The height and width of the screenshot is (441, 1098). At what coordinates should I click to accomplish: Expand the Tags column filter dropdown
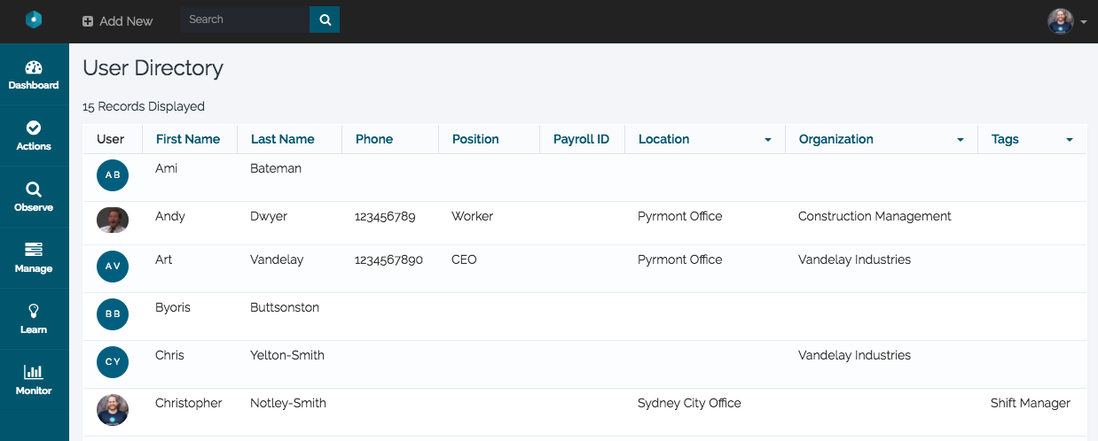coord(1069,140)
